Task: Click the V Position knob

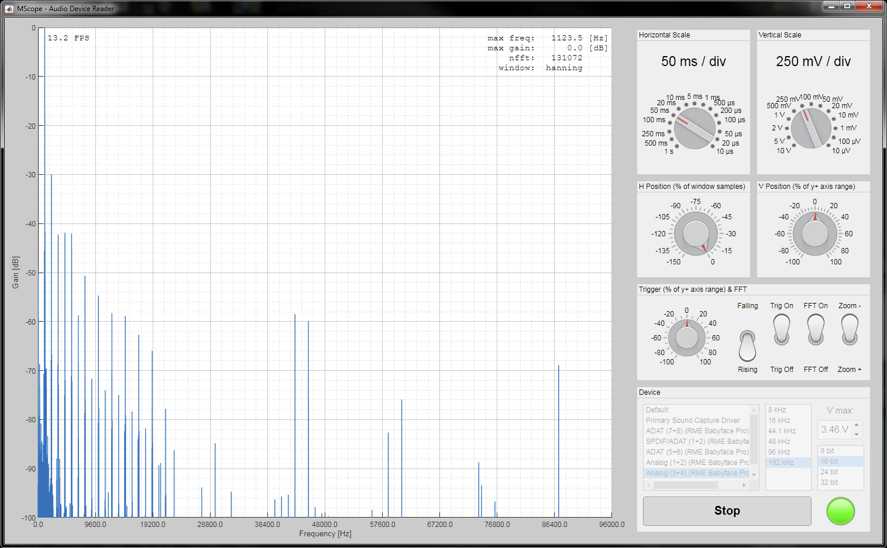Action: coord(814,233)
